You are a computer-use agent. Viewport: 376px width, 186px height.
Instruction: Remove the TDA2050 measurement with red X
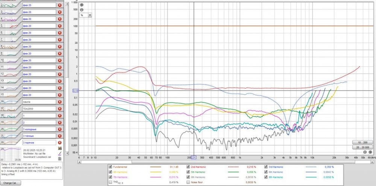coord(59,109)
